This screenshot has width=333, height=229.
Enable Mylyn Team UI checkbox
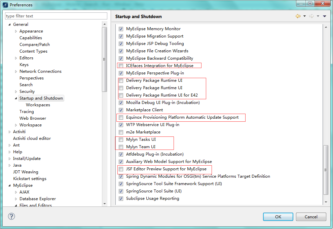click(x=121, y=147)
